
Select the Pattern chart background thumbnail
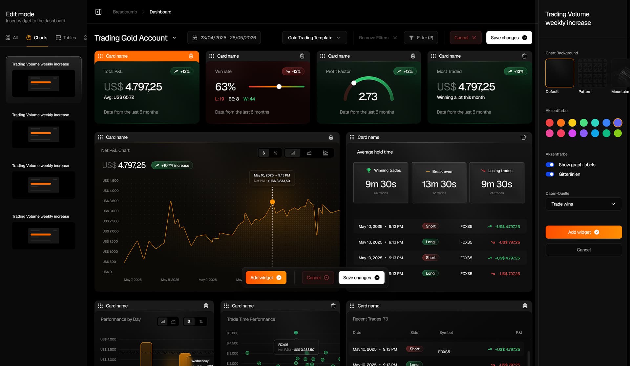(x=592, y=73)
